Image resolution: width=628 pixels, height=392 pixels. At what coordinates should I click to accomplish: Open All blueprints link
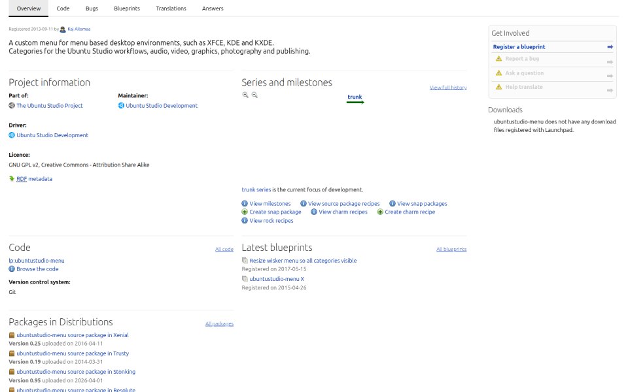[451, 249]
